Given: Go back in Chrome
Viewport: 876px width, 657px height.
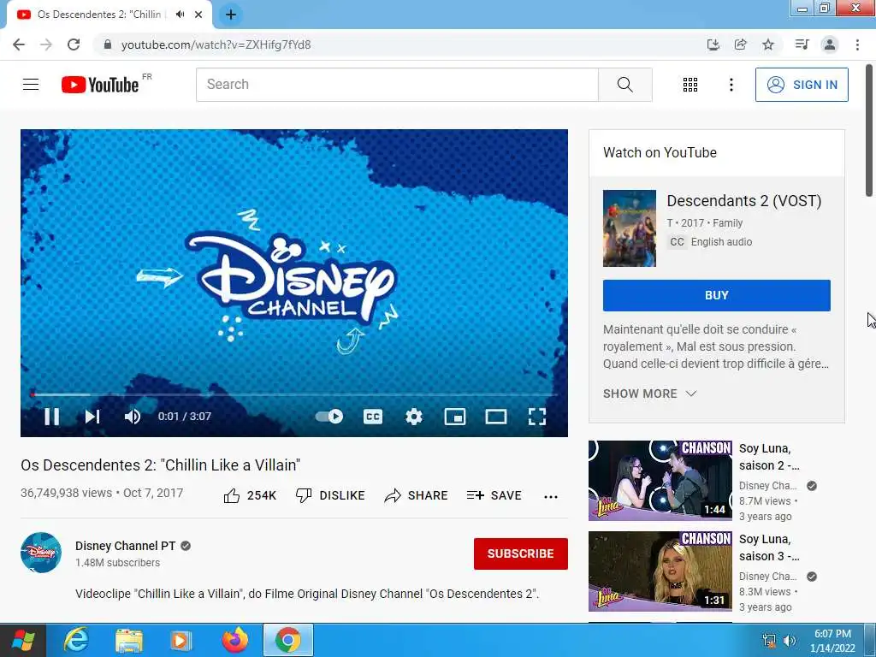Looking at the screenshot, I should [x=19, y=44].
